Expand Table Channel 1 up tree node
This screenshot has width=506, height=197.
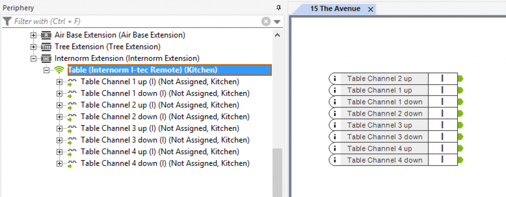[60, 82]
